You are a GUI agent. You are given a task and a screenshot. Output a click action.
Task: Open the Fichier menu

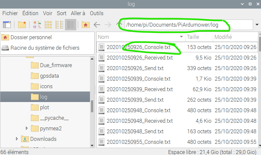[x=10, y=13]
